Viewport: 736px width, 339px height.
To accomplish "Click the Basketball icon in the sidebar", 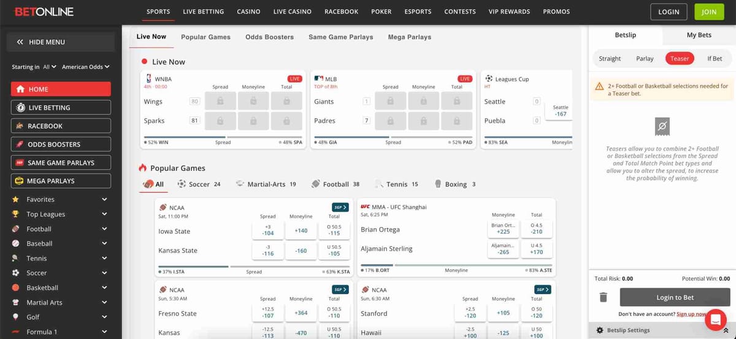I will click(x=15, y=288).
